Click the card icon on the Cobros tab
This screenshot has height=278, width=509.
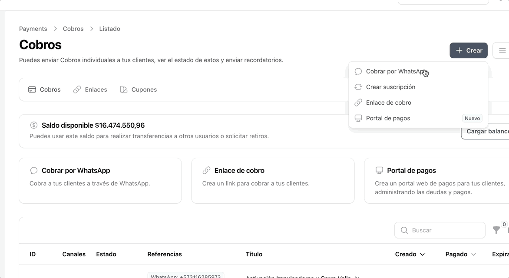[x=32, y=89]
